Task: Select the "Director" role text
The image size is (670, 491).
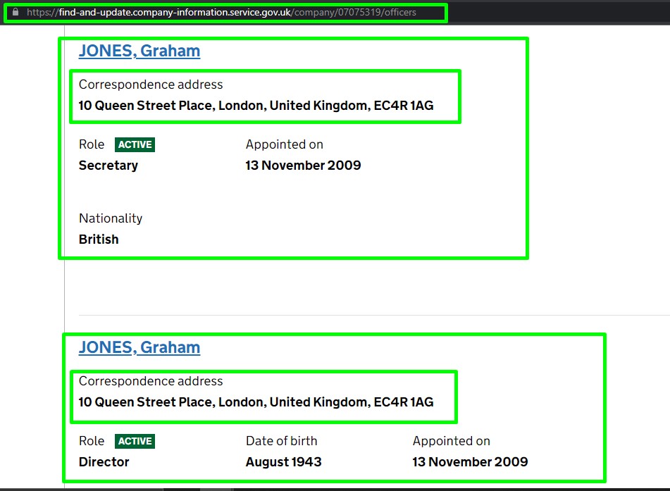Action: (x=104, y=462)
